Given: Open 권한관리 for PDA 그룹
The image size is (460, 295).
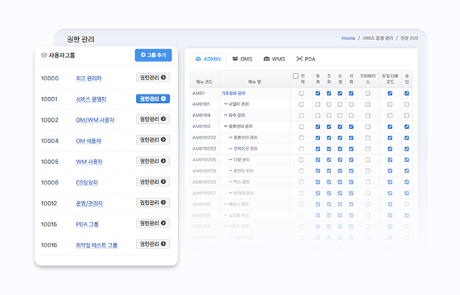Looking at the screenshot, I should click(153, 223).
